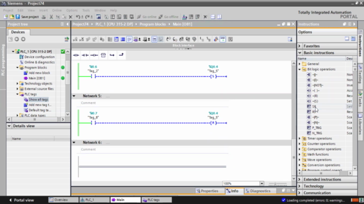
Task: Expand the Communication section
Action: (x=300, y=193)
